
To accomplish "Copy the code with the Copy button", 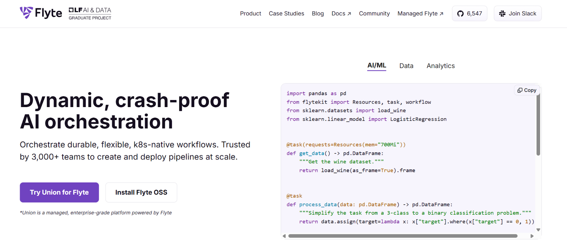I will (x=527, y=90).
